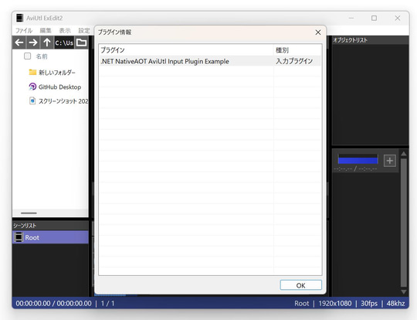Go up one folder level
Image resolution: width=417 pixels, height=320 pixels.
[47, 43]
